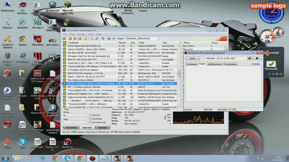
Task: Click the highlighted RW-RP server row
Action: pyautogui.click(x=120, y=84)
